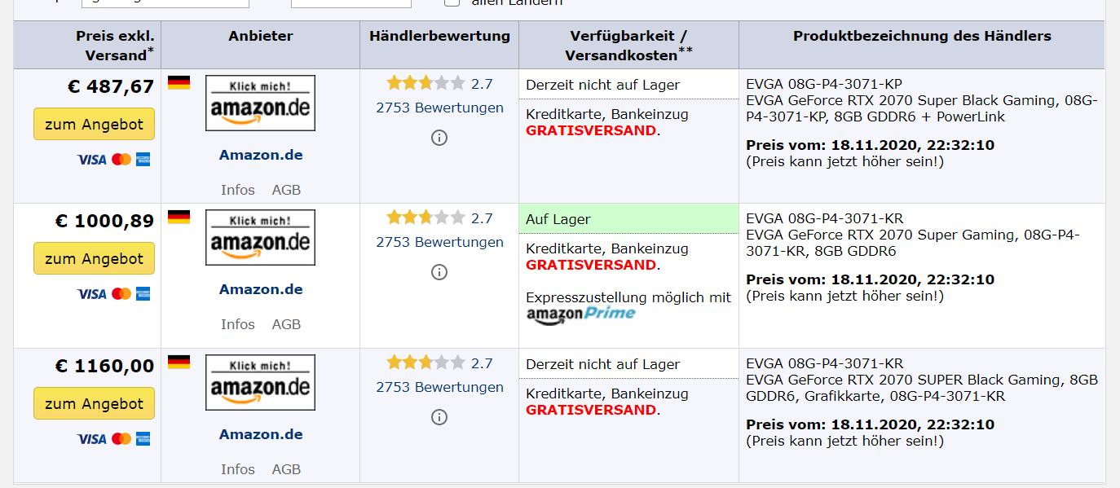Screen dimensions: 1120x488
Task: Open Infos link in the €1000,89 offer
Action: 238,324
